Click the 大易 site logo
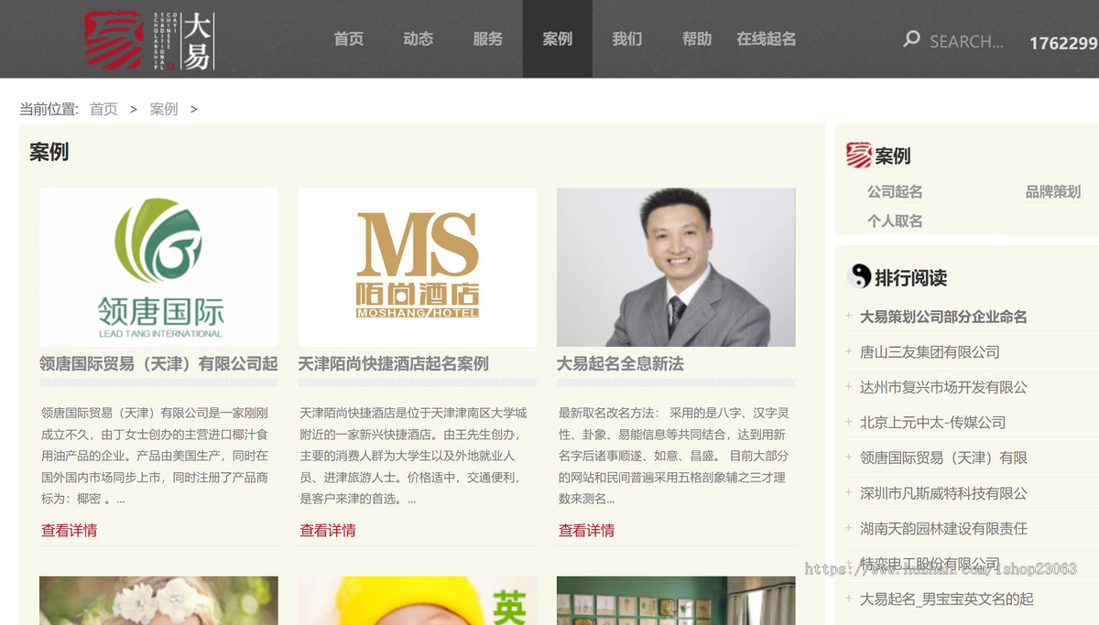The width and height of the screenshot is (1099, 625). [149, 40]
